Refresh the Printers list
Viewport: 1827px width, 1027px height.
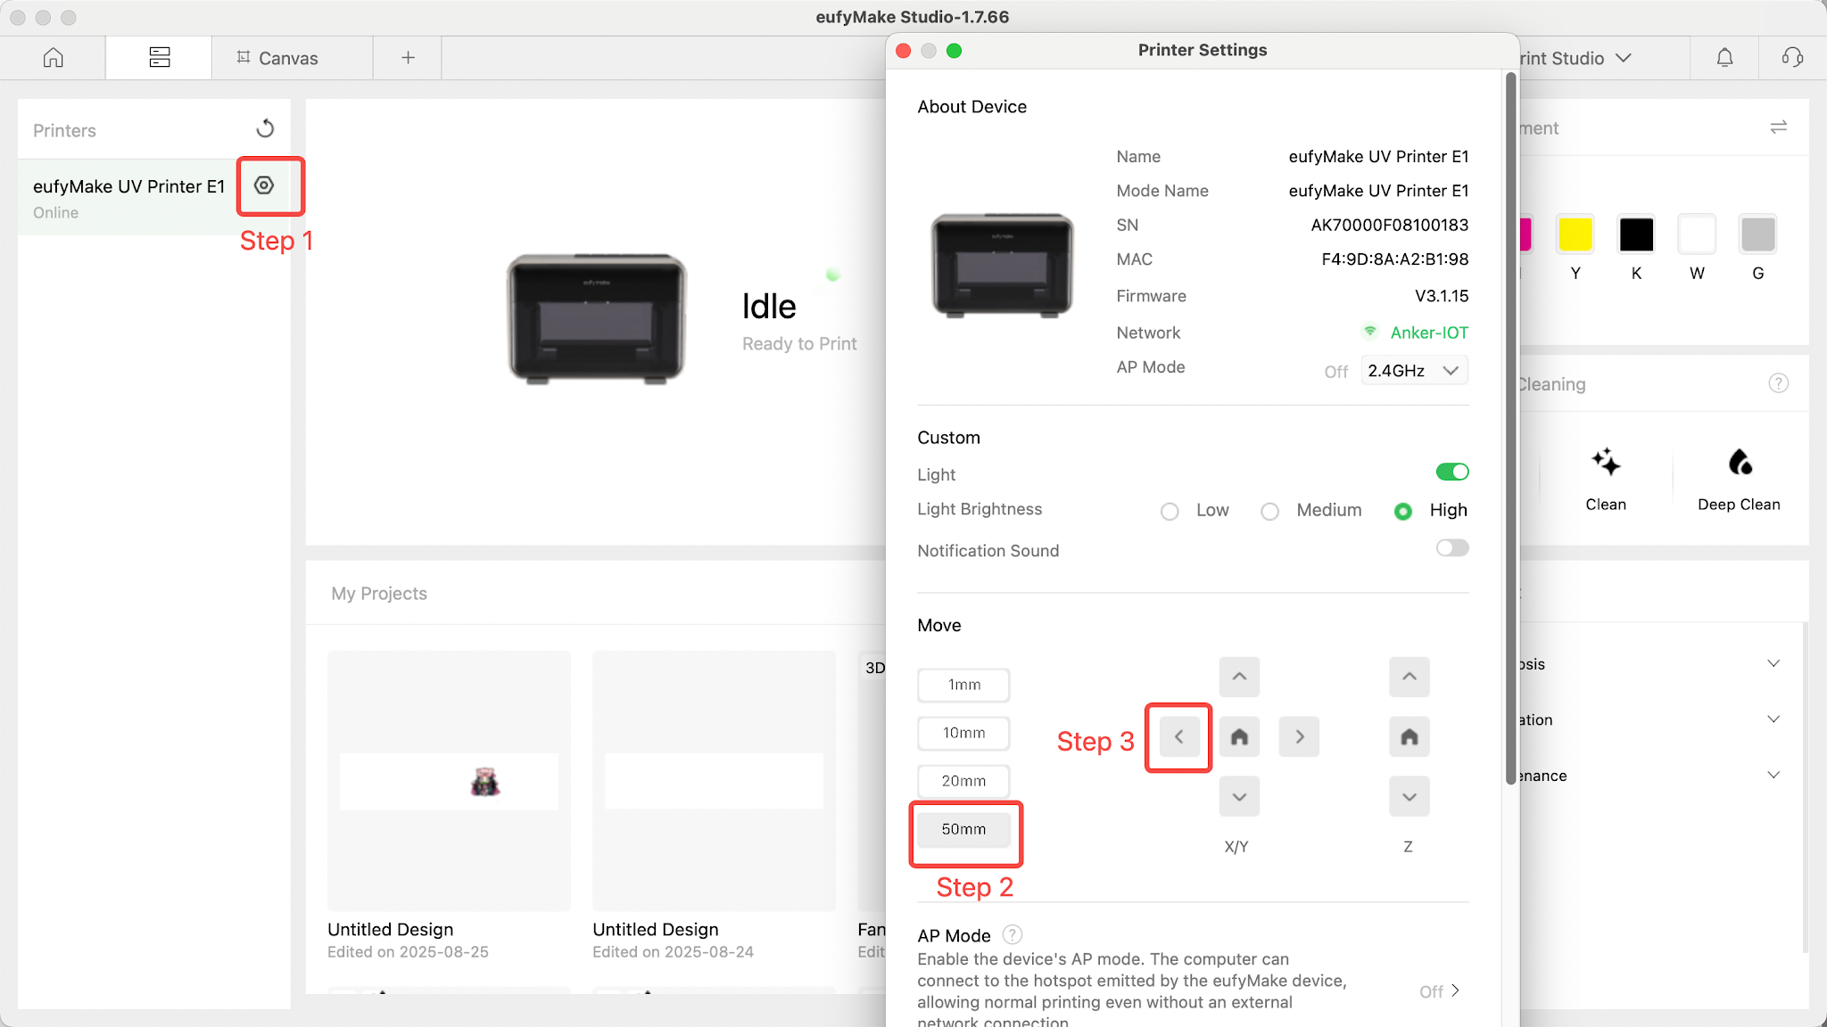265,129
